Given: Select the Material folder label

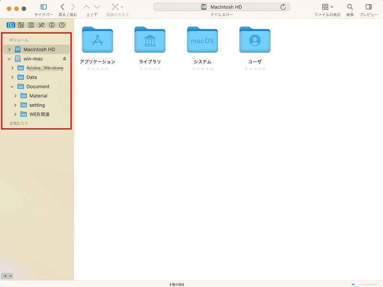Looking at the screenshot, I should tap(38, 96).
